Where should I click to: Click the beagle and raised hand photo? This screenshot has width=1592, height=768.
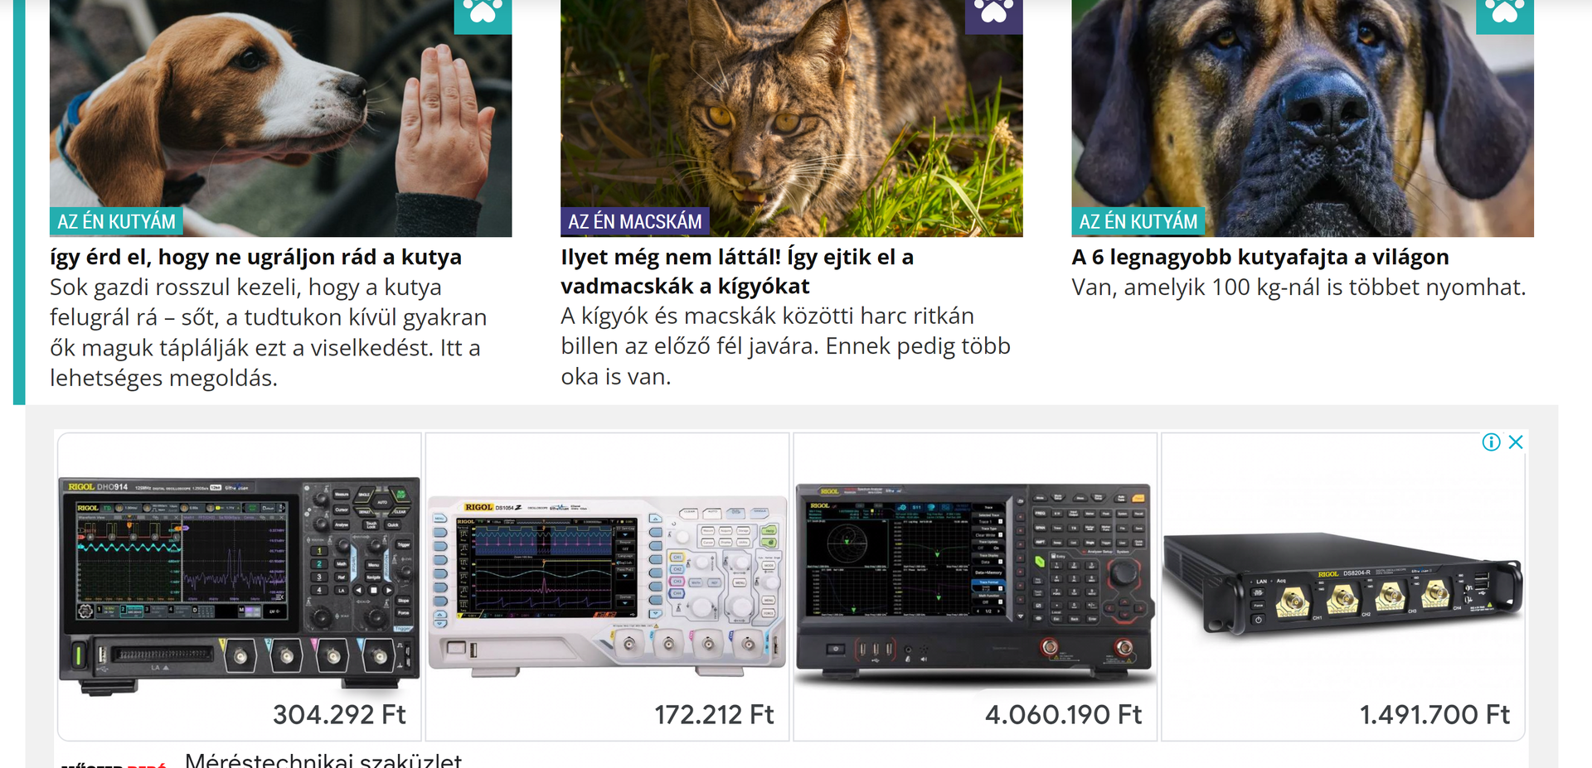280,118
